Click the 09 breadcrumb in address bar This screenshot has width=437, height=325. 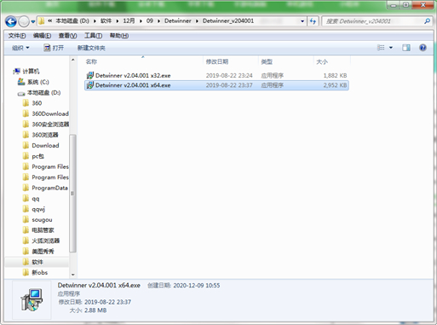(x=150, y=21)
